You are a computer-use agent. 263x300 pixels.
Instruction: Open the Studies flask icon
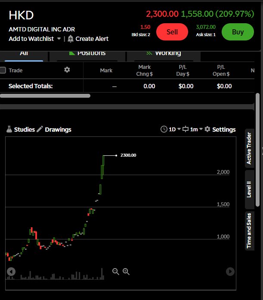[9, 129]
